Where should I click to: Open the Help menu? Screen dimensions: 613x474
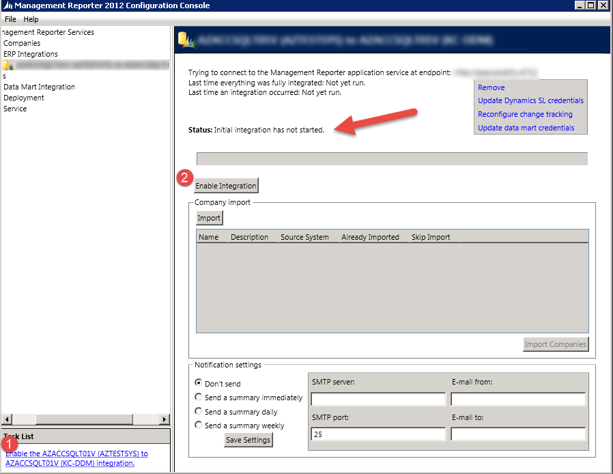[x=31, y=19]
